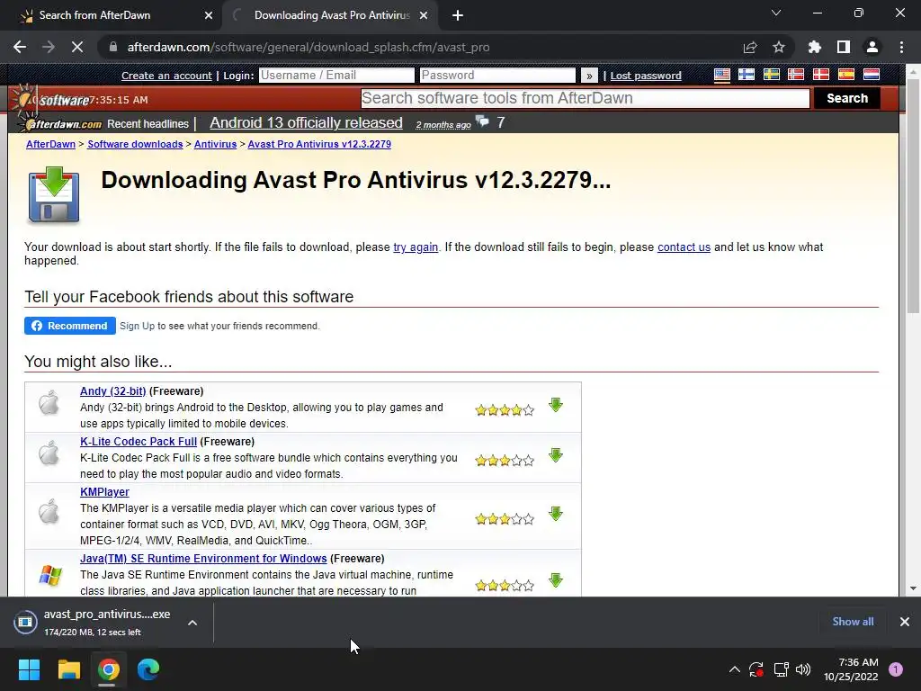Open the KMPlayer link

pos(104,492)
